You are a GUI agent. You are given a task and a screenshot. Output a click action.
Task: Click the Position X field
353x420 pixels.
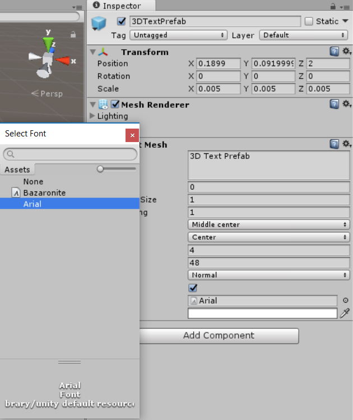[219, 63]
